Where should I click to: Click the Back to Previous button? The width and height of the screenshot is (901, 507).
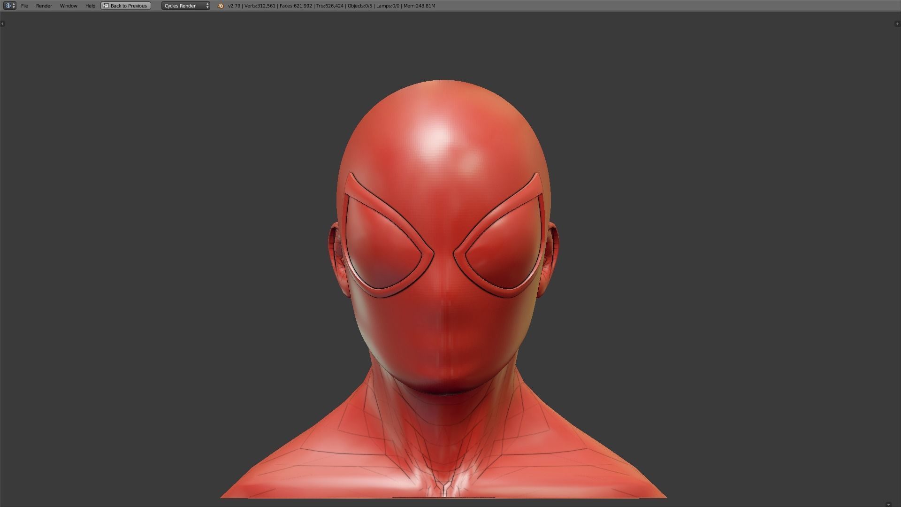pos(126,6)
